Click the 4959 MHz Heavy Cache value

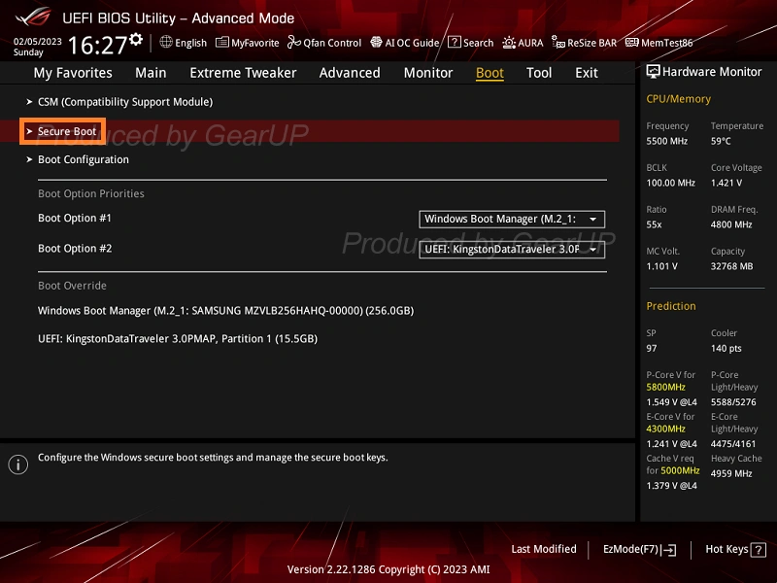pos(731,473)
